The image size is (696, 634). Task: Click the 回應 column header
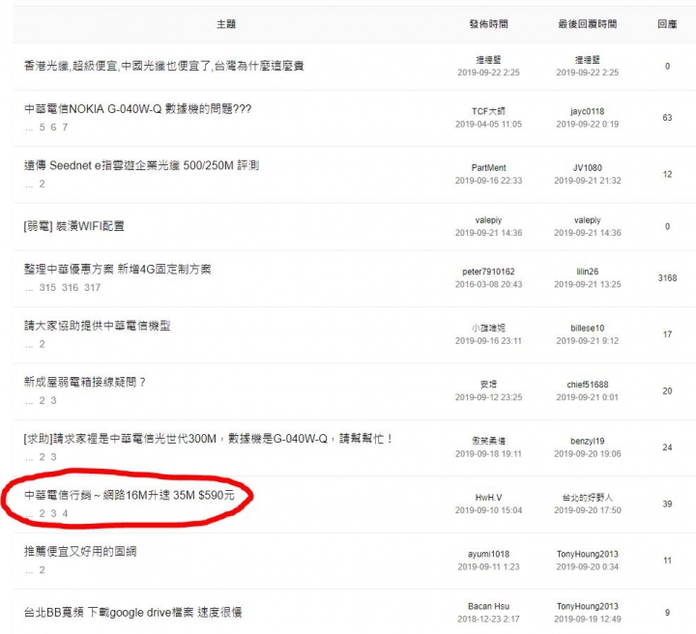click(667, 24)
